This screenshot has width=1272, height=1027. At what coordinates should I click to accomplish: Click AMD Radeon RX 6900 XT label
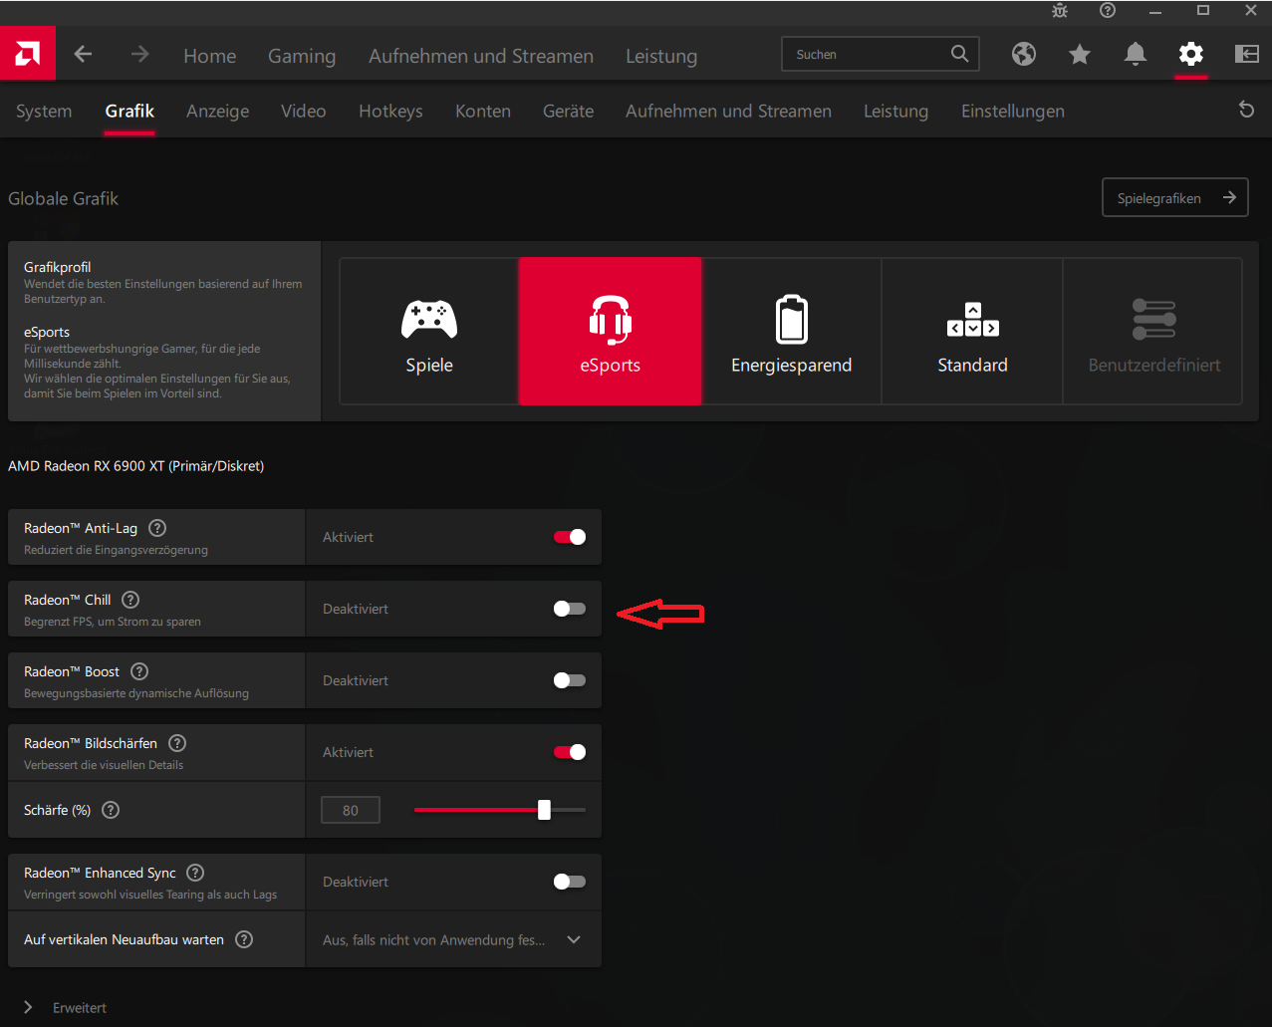135,465
